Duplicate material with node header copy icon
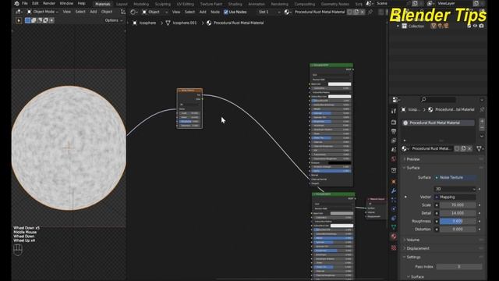This screenshot has width=499, height=281. (x=356, y=12)
